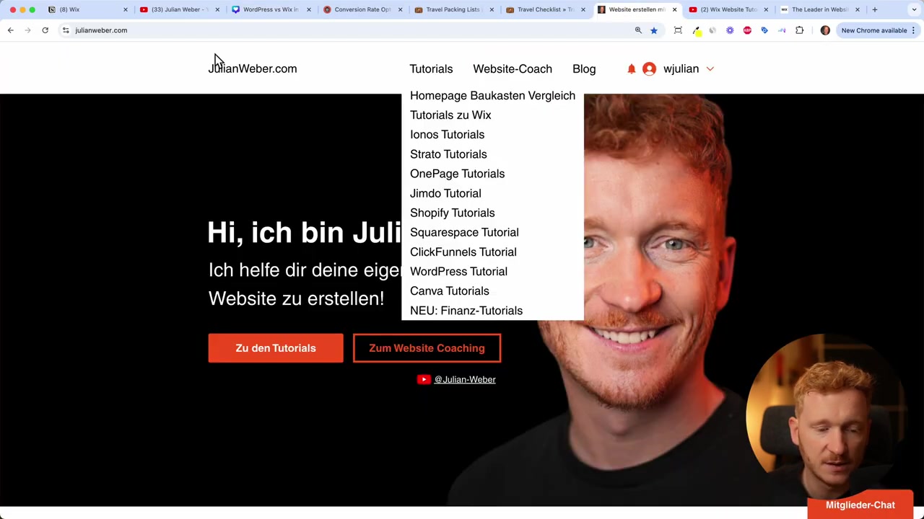
Task: Select Jimdo Tutorial from dropdown
Action: coord(445,193)
